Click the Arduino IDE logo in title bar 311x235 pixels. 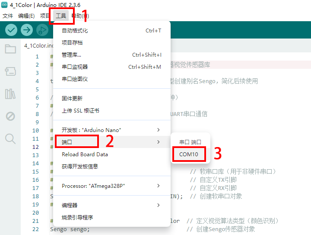tap(4, 5)
